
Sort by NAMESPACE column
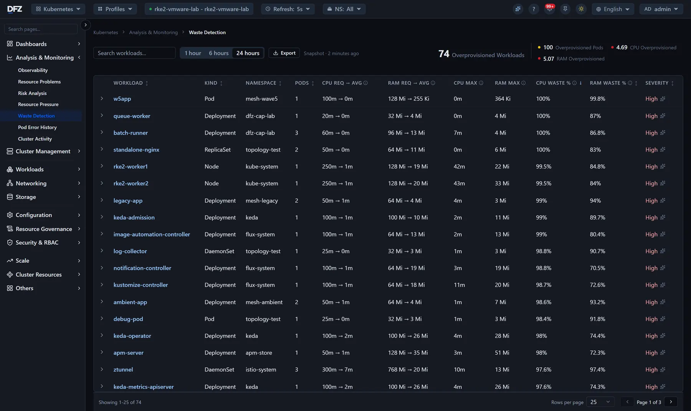264,83
